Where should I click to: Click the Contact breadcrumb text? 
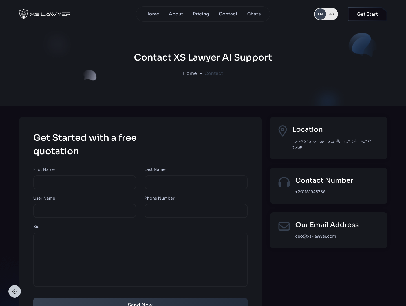(214, 73)
